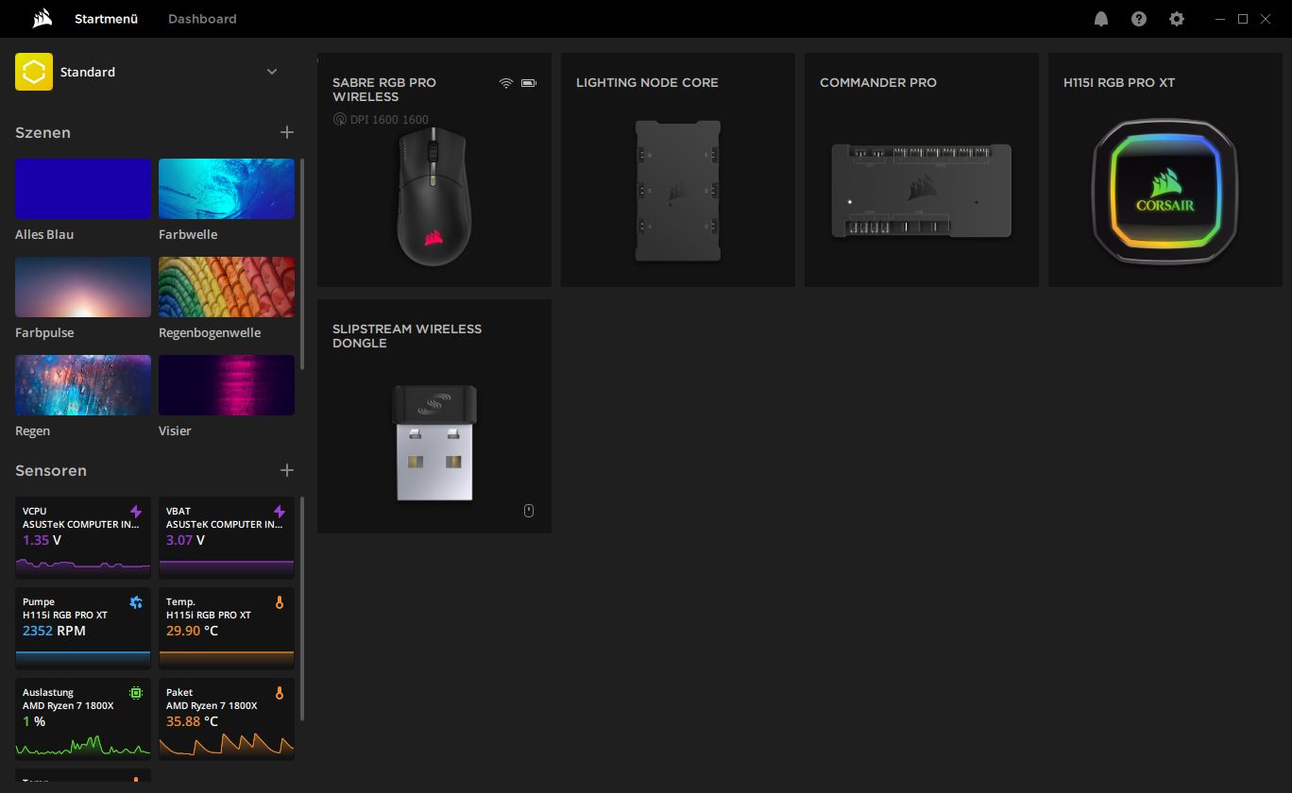
Task: Click the Pumpe RPM sensor tile
Action: click(x=83, y=628)
